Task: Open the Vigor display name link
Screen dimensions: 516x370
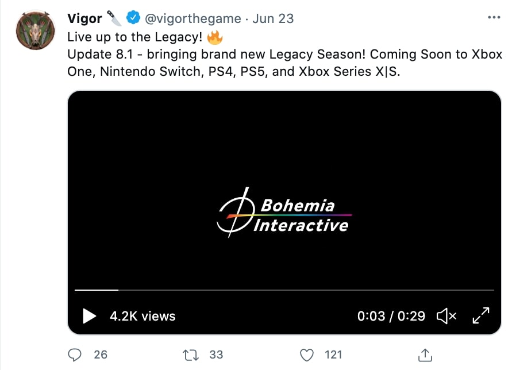Action: 84,18
